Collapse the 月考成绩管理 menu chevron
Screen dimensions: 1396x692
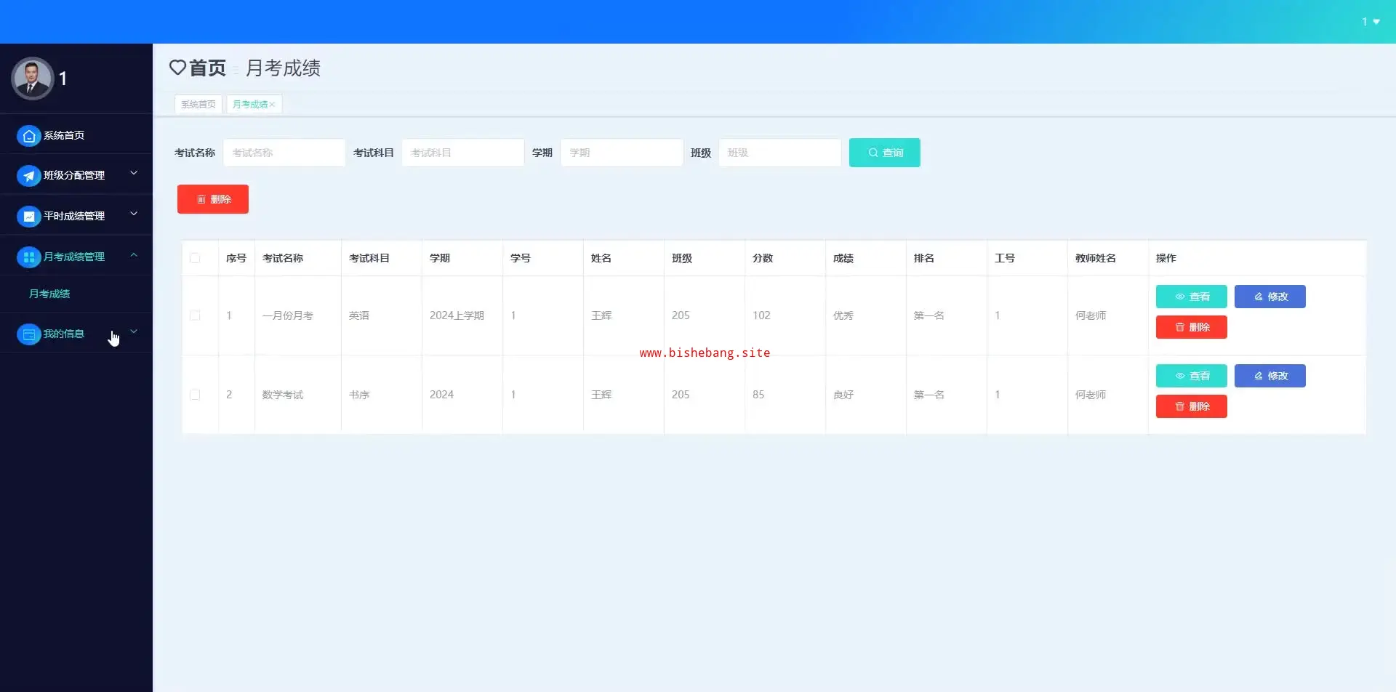(x=134, y=254)
